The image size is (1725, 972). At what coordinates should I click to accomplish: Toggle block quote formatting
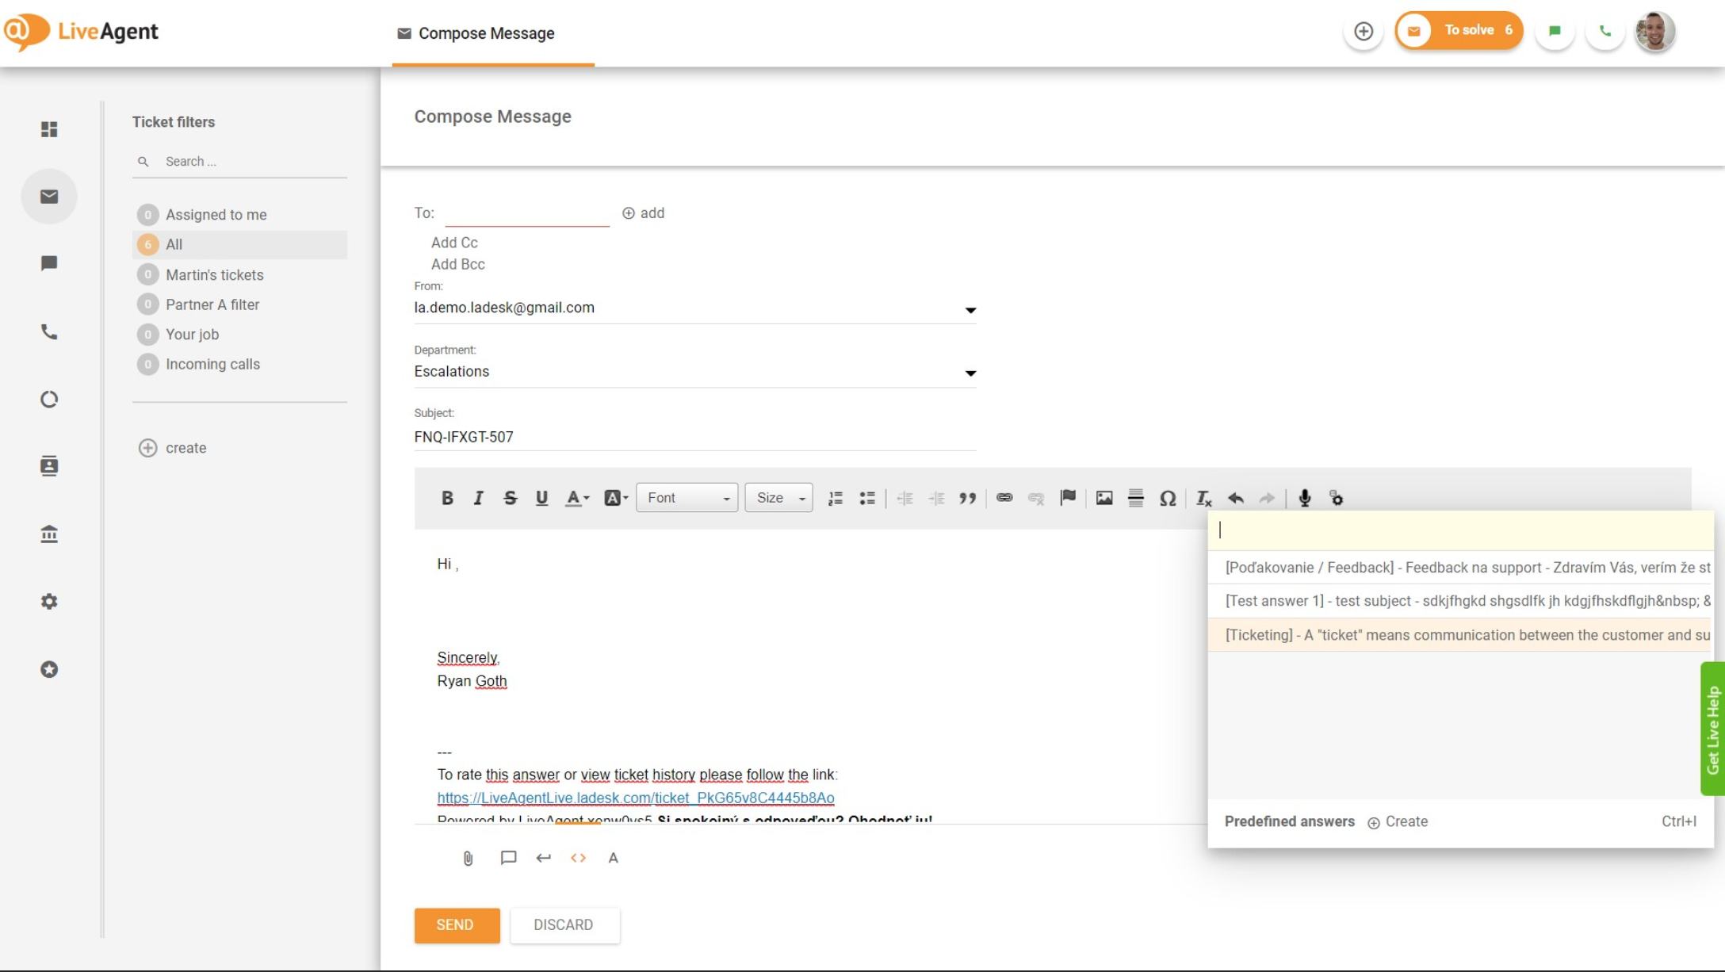(x=966, y=498)
